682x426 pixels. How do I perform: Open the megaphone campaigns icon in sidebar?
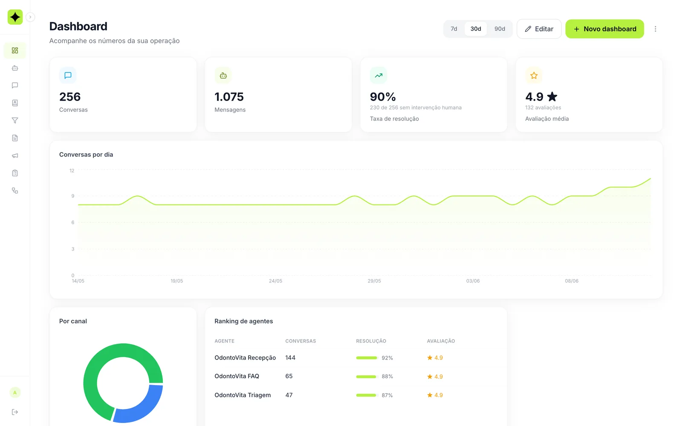coord(15,155)
